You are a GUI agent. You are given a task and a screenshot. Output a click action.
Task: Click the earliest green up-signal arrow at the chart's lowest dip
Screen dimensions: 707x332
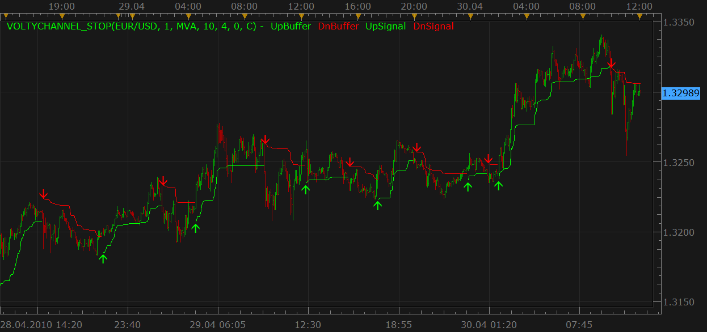[x=103, y=258]
